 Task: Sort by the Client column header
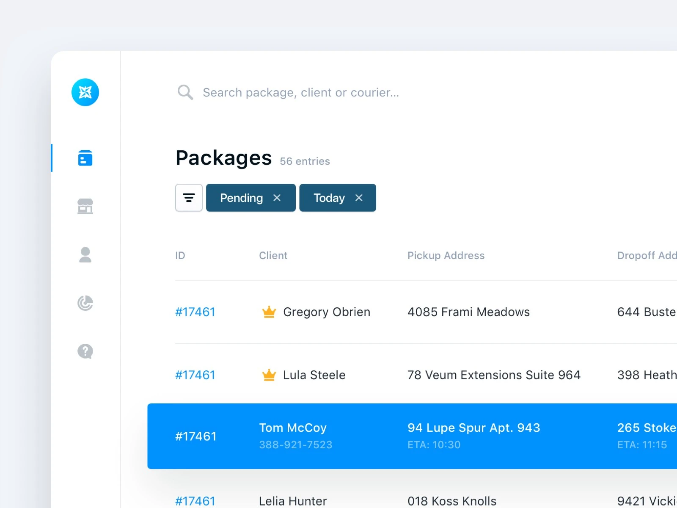tap(273, 256)
